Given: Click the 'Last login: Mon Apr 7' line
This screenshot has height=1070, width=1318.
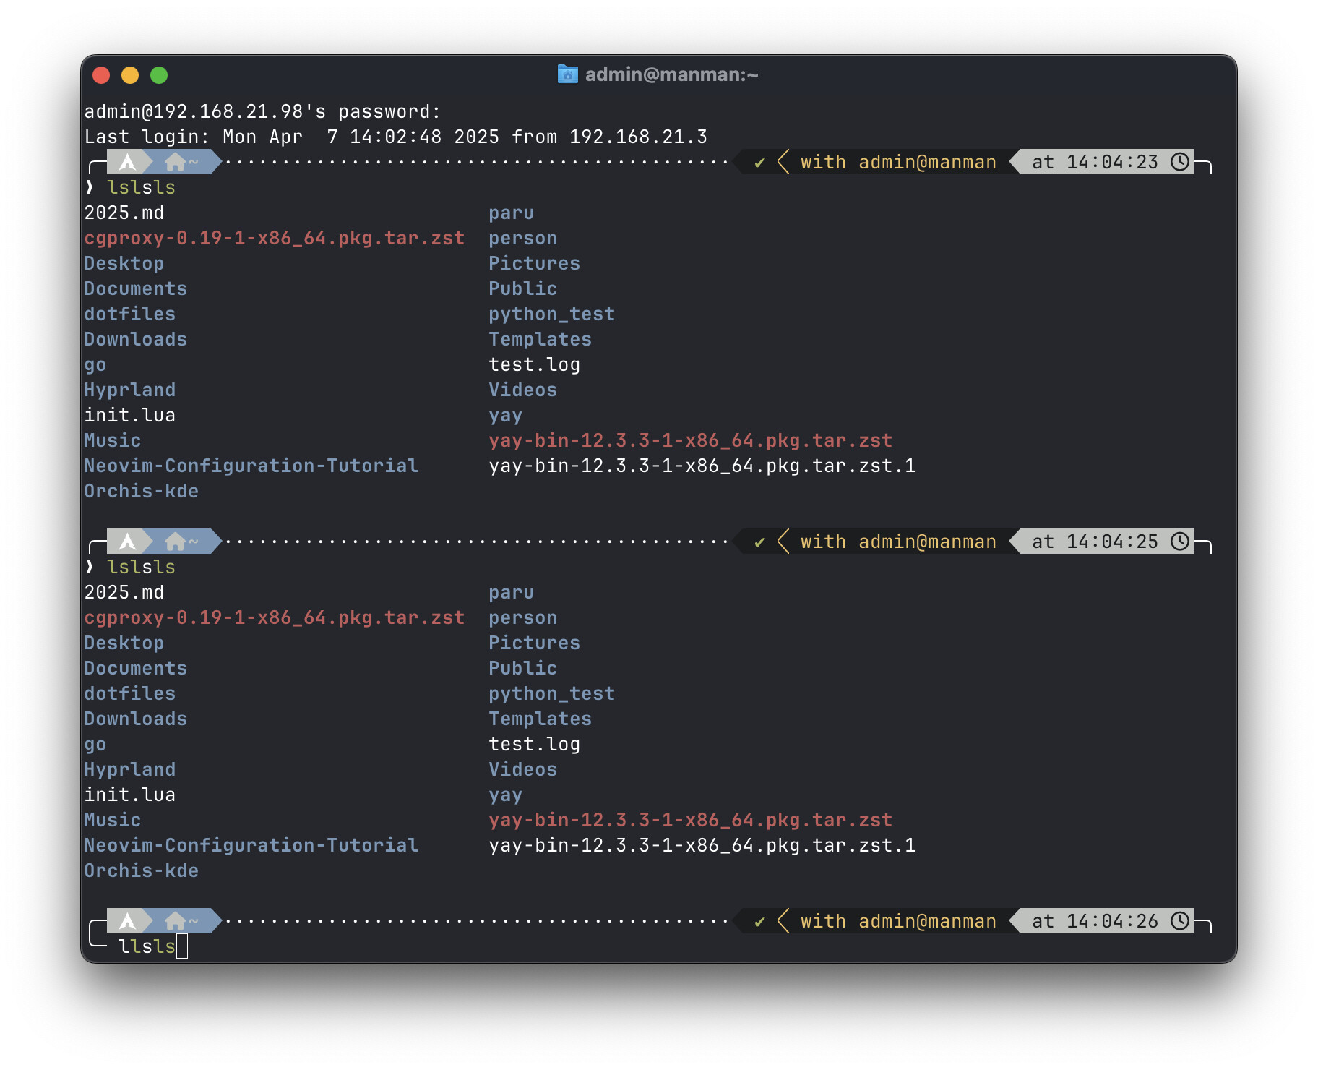Looking at the screenshot, I should pos(396,137).
